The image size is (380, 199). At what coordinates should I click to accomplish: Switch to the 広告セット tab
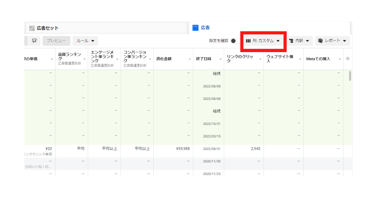tap(106, 28)
